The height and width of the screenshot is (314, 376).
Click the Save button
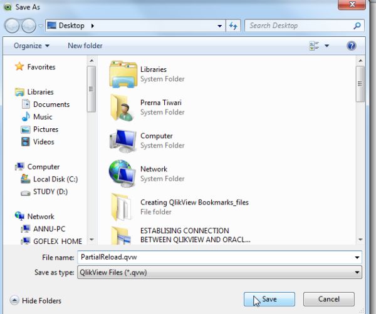point(269,299)
